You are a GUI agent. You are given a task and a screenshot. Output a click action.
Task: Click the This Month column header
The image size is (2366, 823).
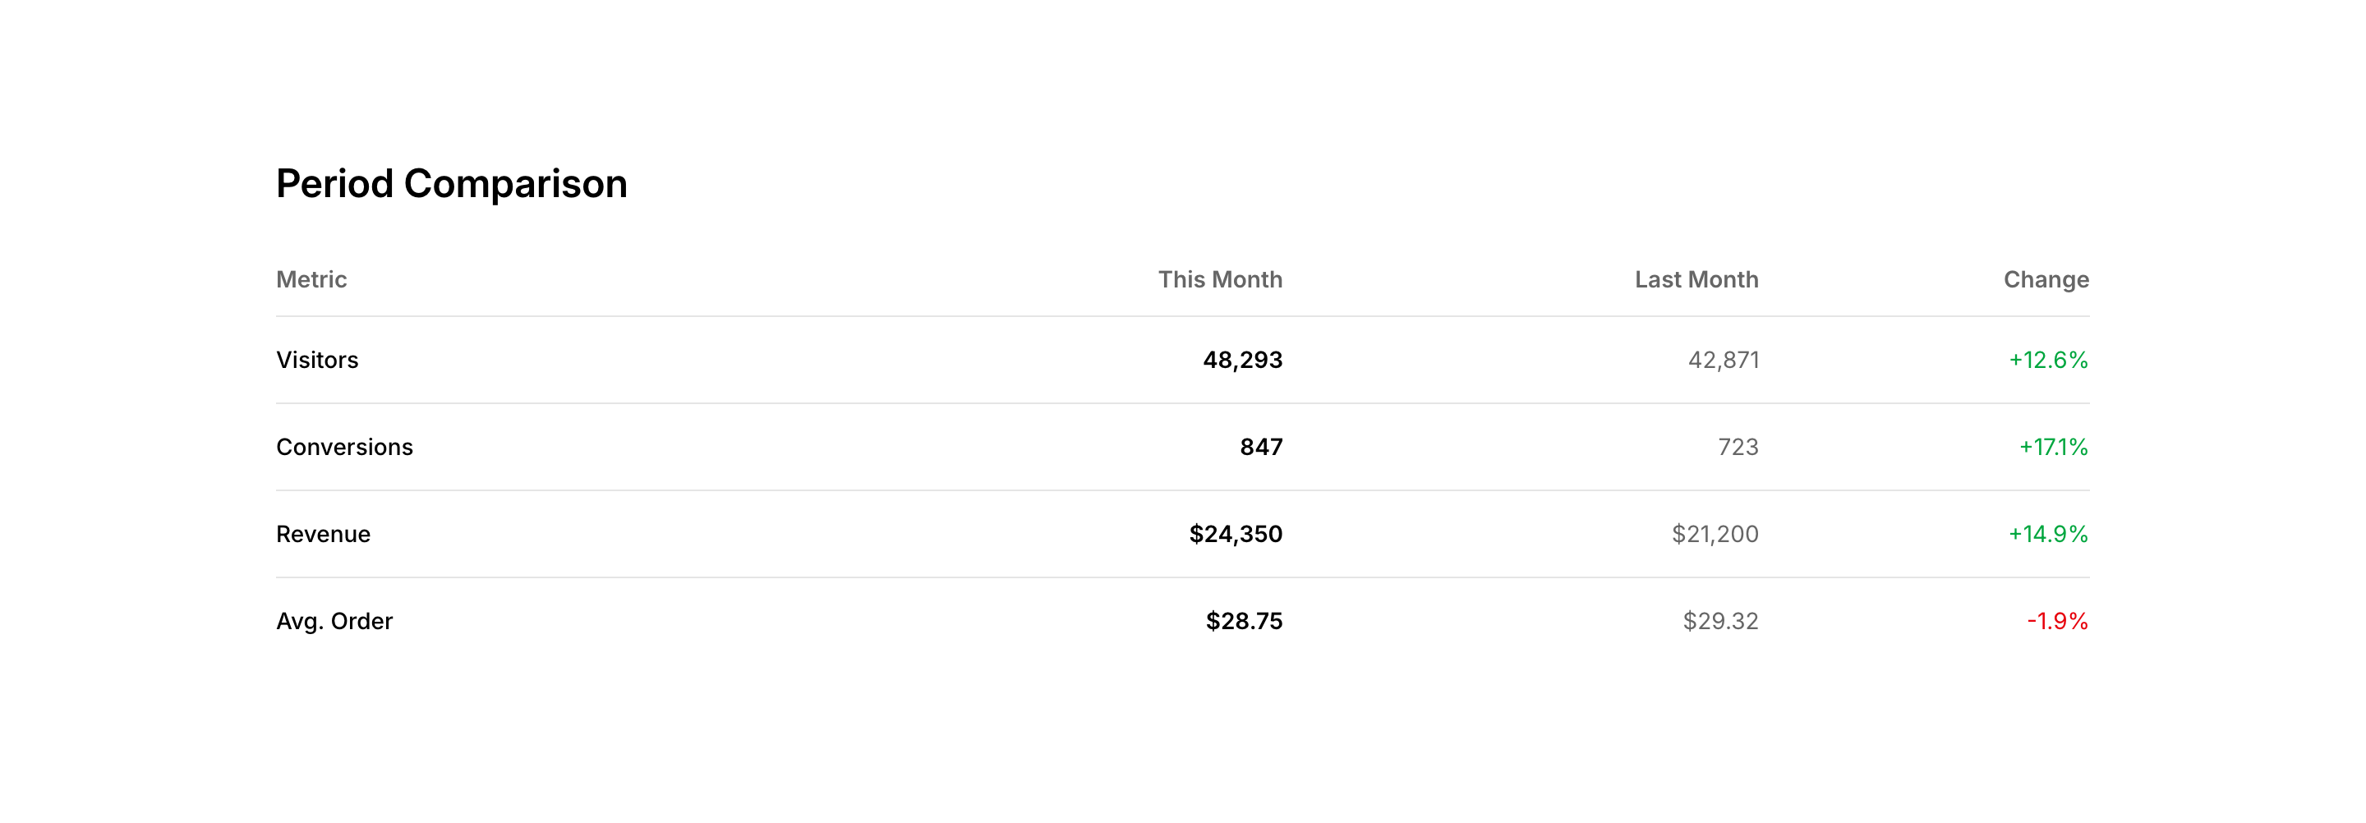click(x=1219, y=279)
